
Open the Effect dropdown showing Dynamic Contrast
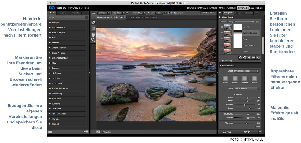(x=246, y=71)
